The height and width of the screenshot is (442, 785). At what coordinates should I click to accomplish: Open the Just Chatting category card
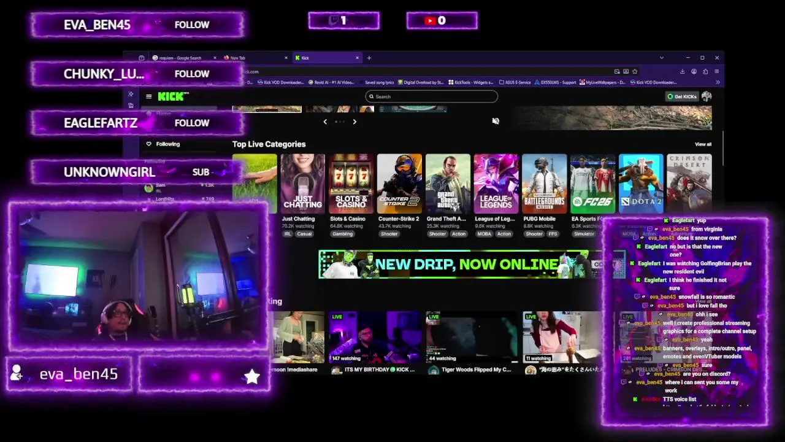tap(302, 184)
